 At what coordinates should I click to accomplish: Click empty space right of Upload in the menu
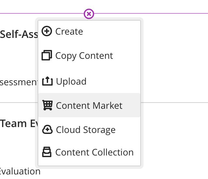pyautogui.click(x=114, y=81)
